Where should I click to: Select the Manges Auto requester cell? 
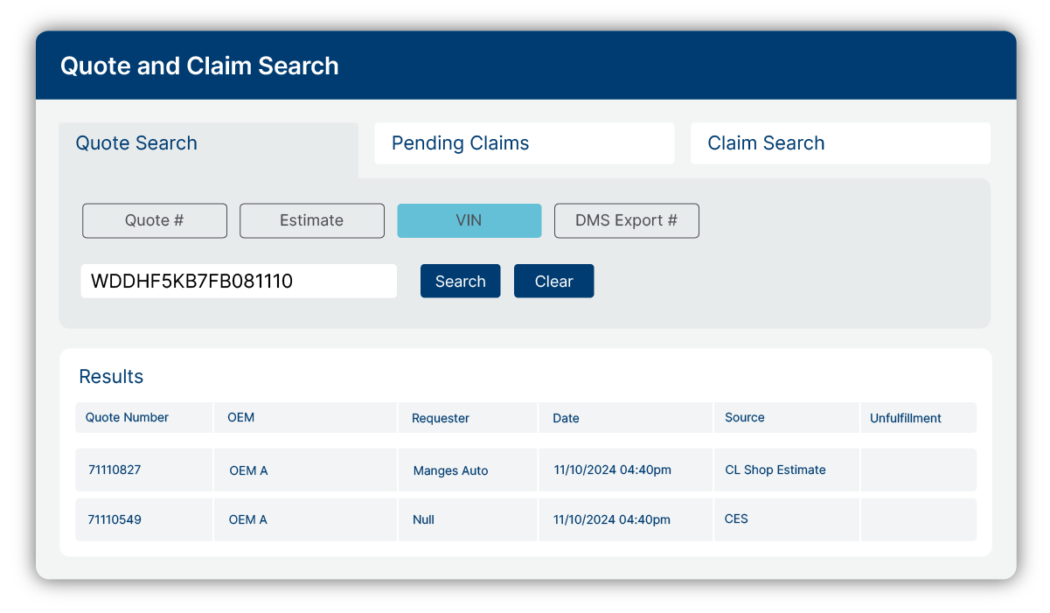[450, 470]
